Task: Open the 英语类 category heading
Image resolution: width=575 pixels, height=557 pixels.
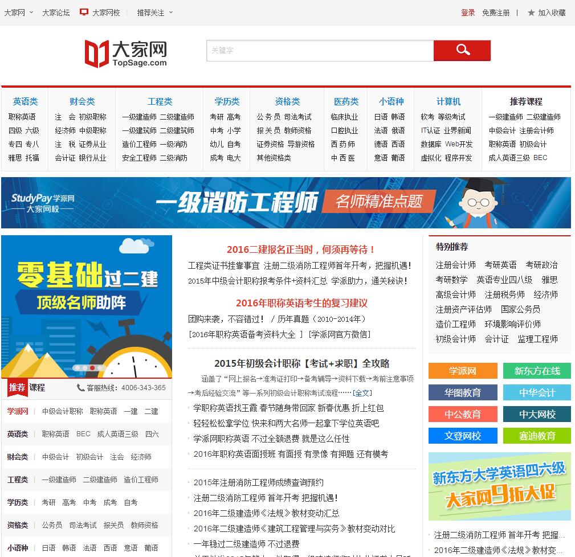Action: click(x=25, y=101)
